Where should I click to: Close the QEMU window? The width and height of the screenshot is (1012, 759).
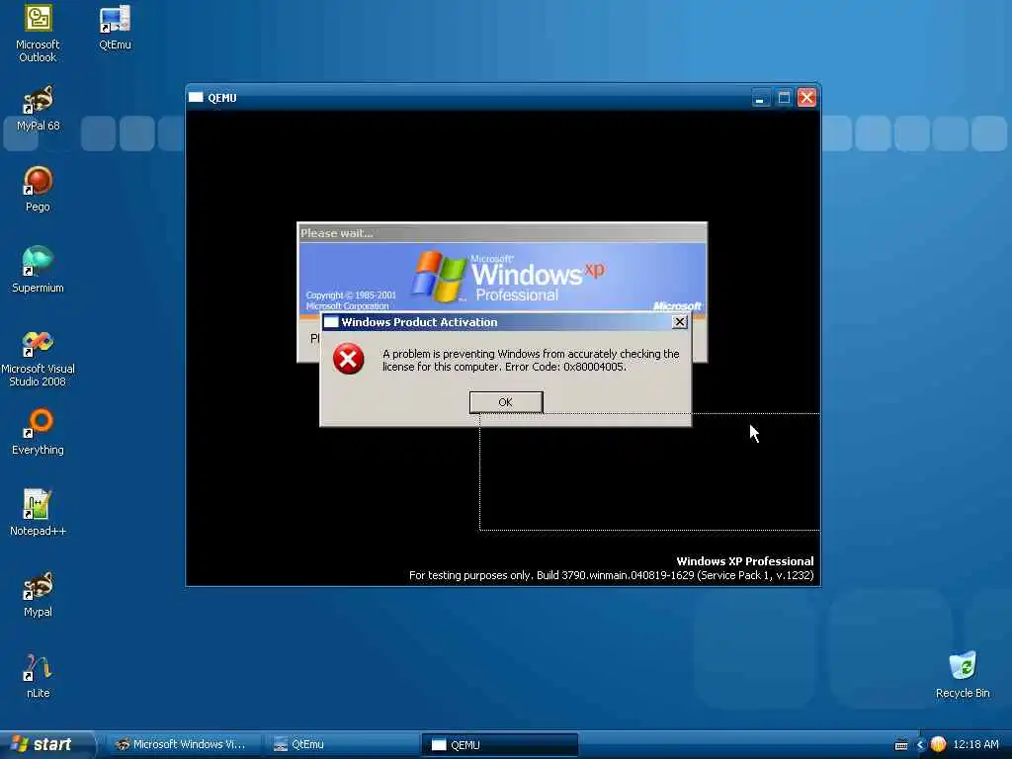click(806, 98)
